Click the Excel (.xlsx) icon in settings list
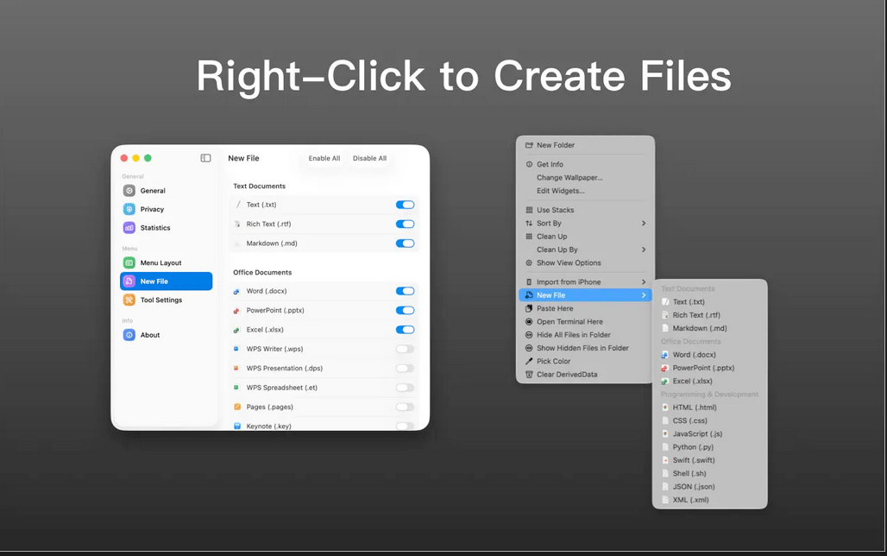The width and height of the screenshot is (887, 556). click(236, 330)
